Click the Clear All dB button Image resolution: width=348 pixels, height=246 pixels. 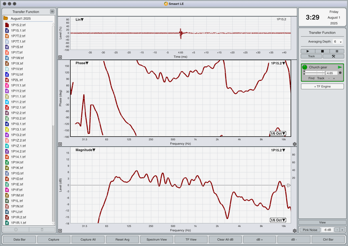click(x=225, y=239)
